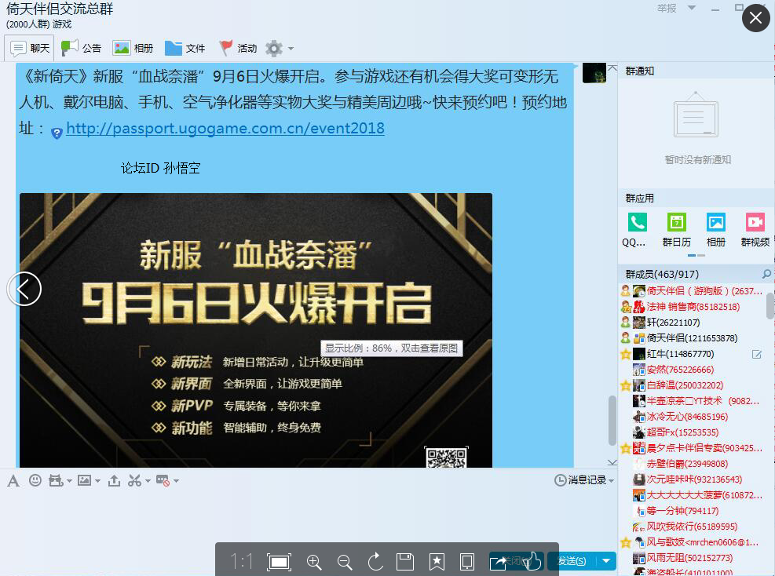The height and width of the screenshot is (576, 775).
Task: Open the 群日历 group calendar app
Action: tap(676, 230)
